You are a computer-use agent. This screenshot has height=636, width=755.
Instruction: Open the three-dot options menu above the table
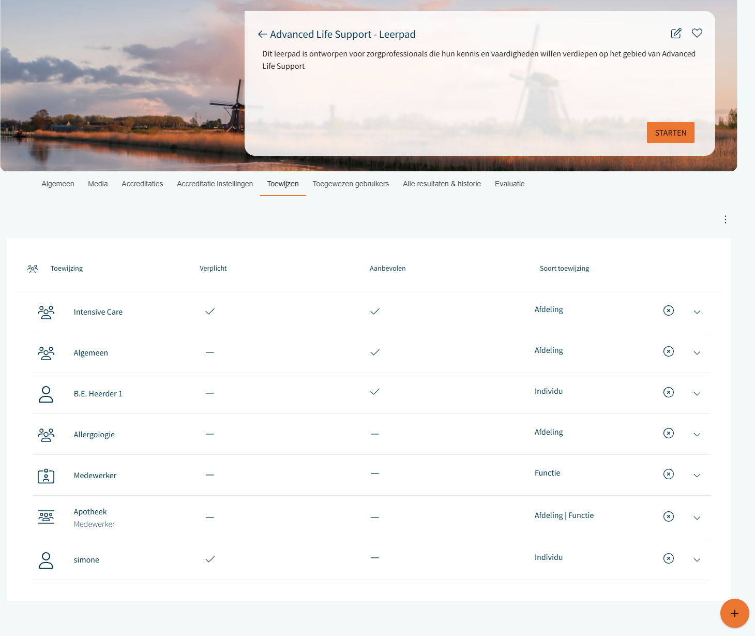(x=726, y=219)
